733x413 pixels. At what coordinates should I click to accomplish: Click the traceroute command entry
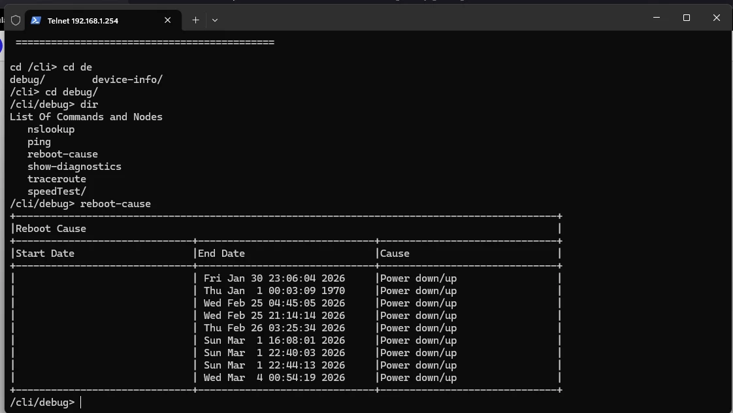[x=57, y=178]
